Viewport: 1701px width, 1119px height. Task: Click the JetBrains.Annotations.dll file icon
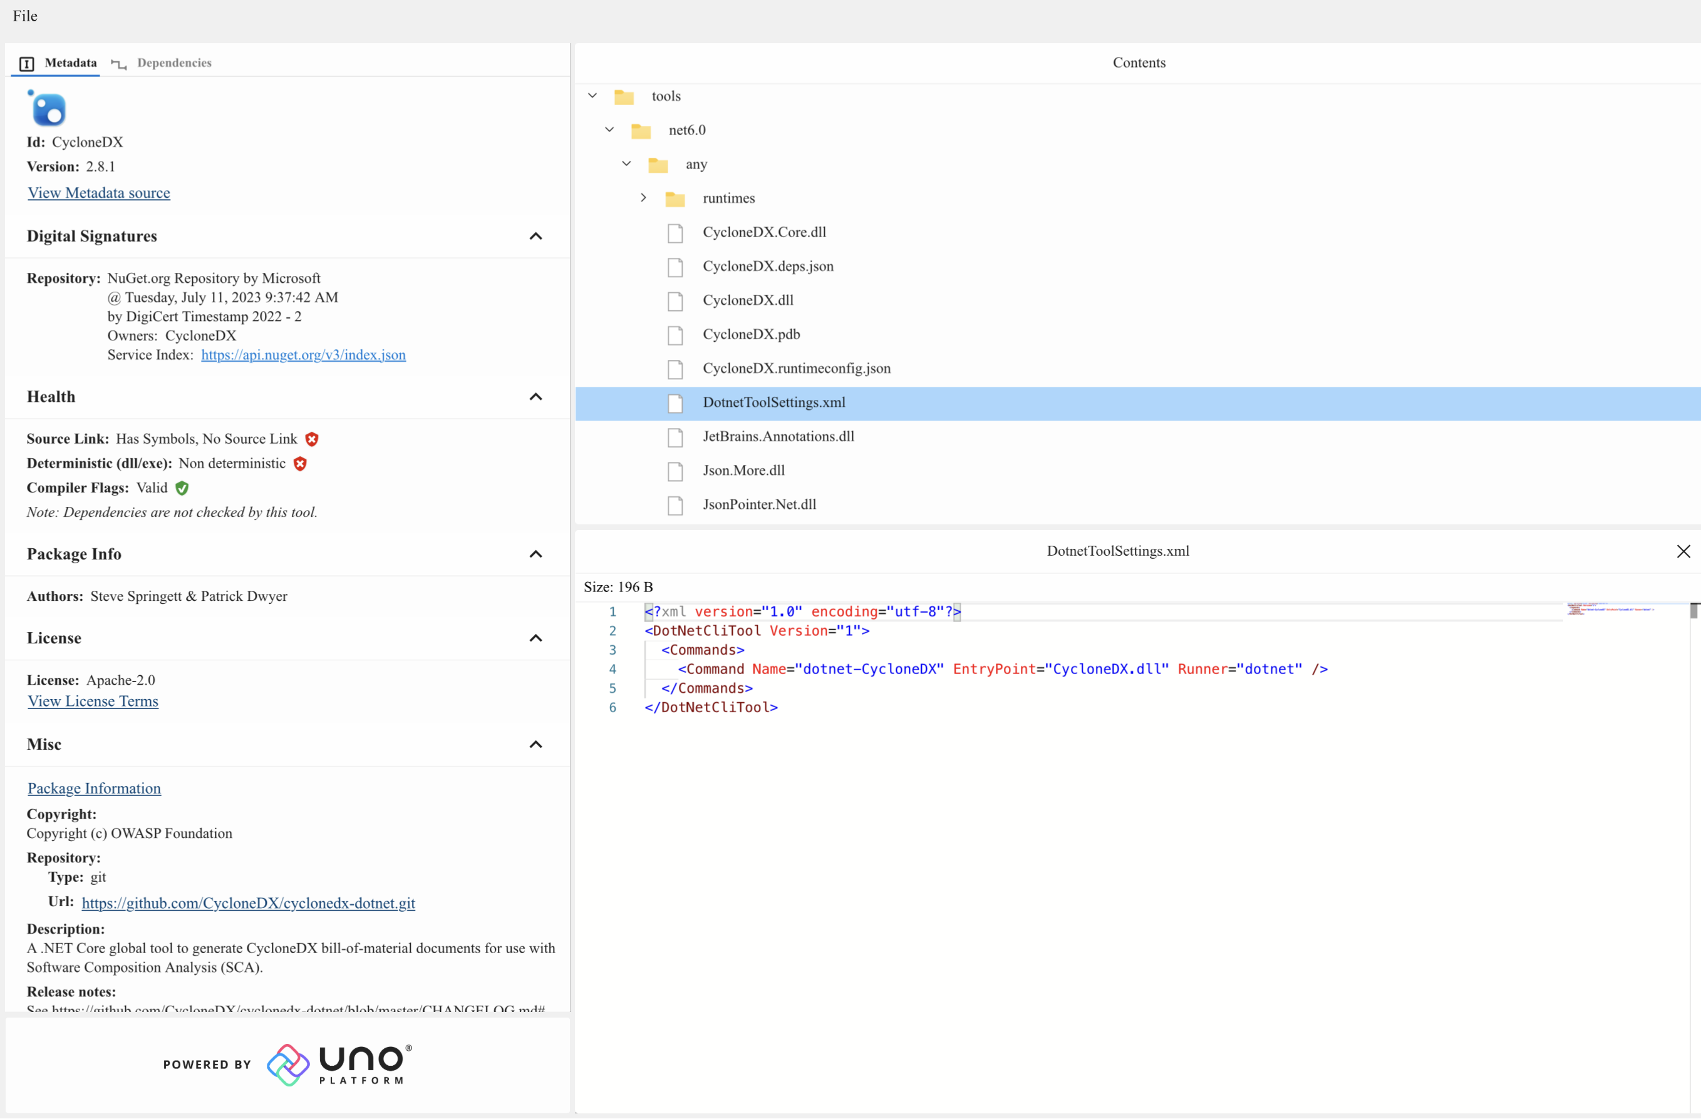[x=675, y=437]
